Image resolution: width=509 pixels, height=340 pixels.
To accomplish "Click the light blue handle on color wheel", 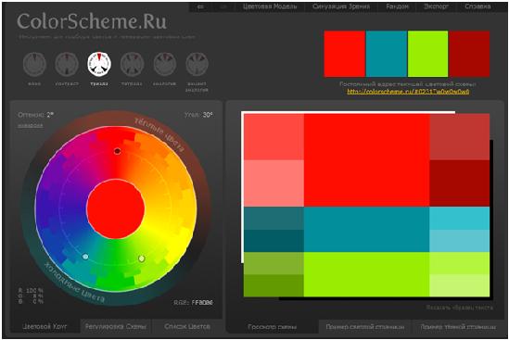I will [85, 257].
